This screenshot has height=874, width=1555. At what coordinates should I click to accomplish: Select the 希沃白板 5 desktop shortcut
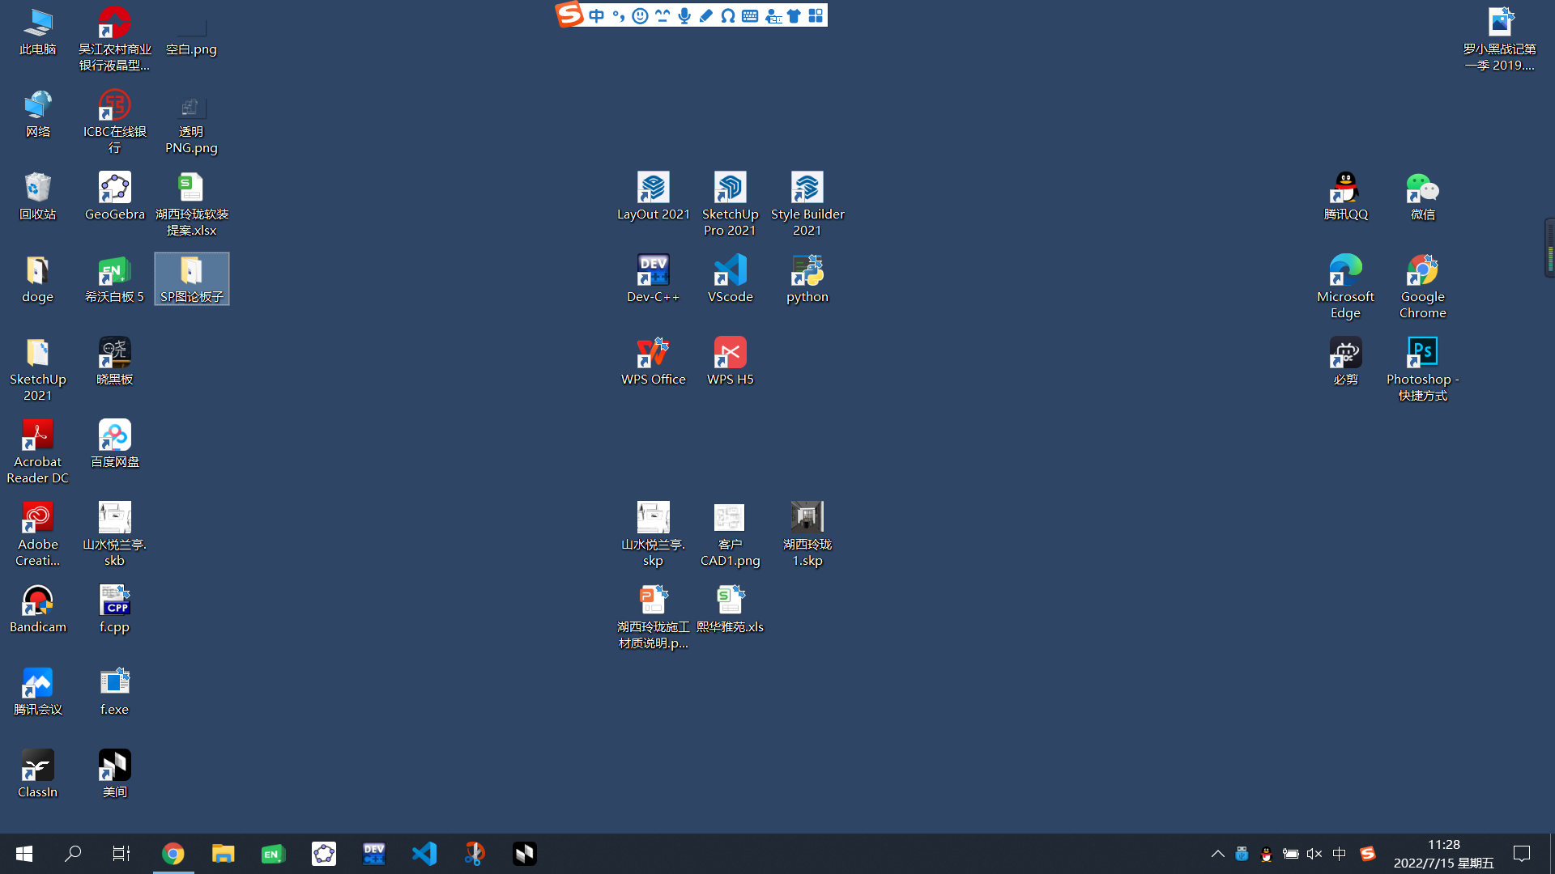click(x=114, y=280)
